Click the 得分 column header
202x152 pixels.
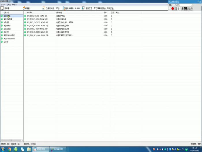coord(105,13)
